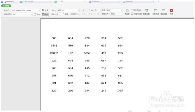Open the 90 % zoom ratio dropdown

pyautogui.click(x=116, y=14)
